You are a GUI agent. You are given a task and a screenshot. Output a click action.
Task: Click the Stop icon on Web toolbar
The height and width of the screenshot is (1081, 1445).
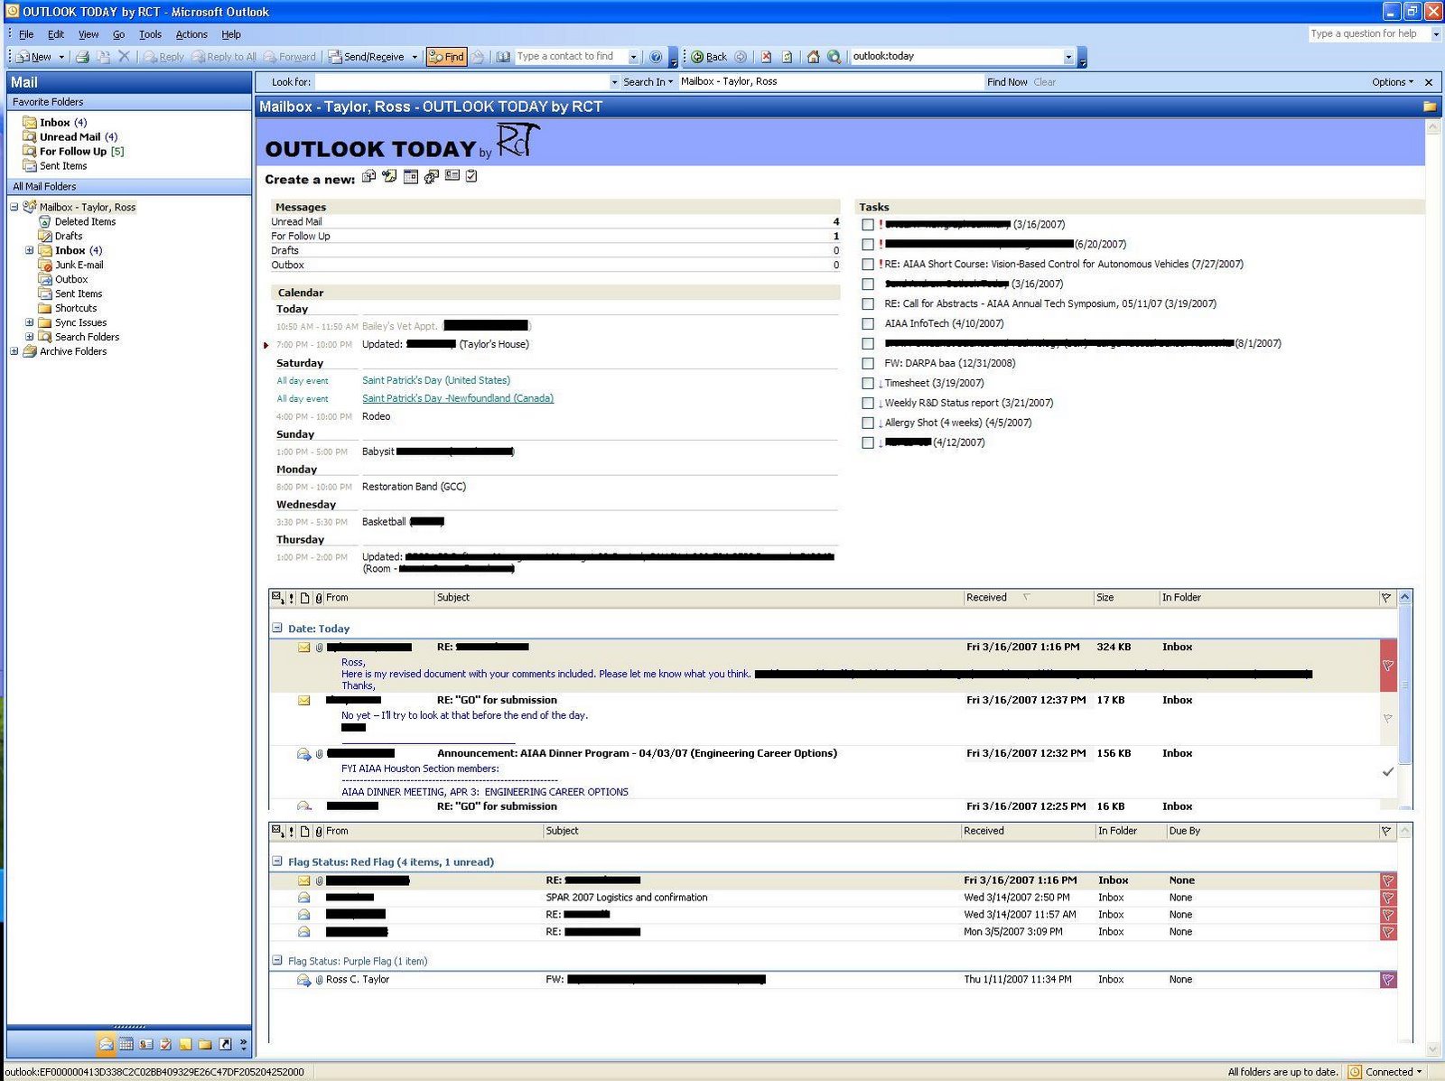pyautogui.click(x=766, y=57)
